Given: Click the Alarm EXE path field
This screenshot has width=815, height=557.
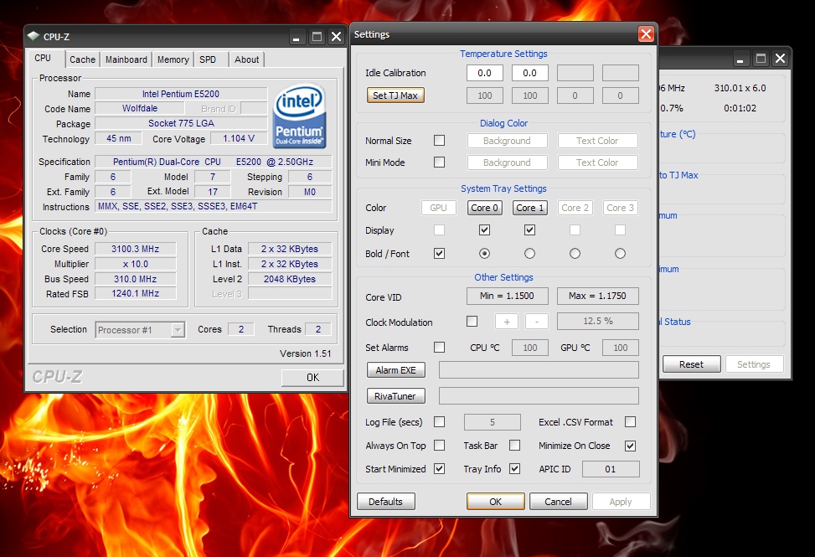Looking at the screenshot, I should tap(539, 370).
